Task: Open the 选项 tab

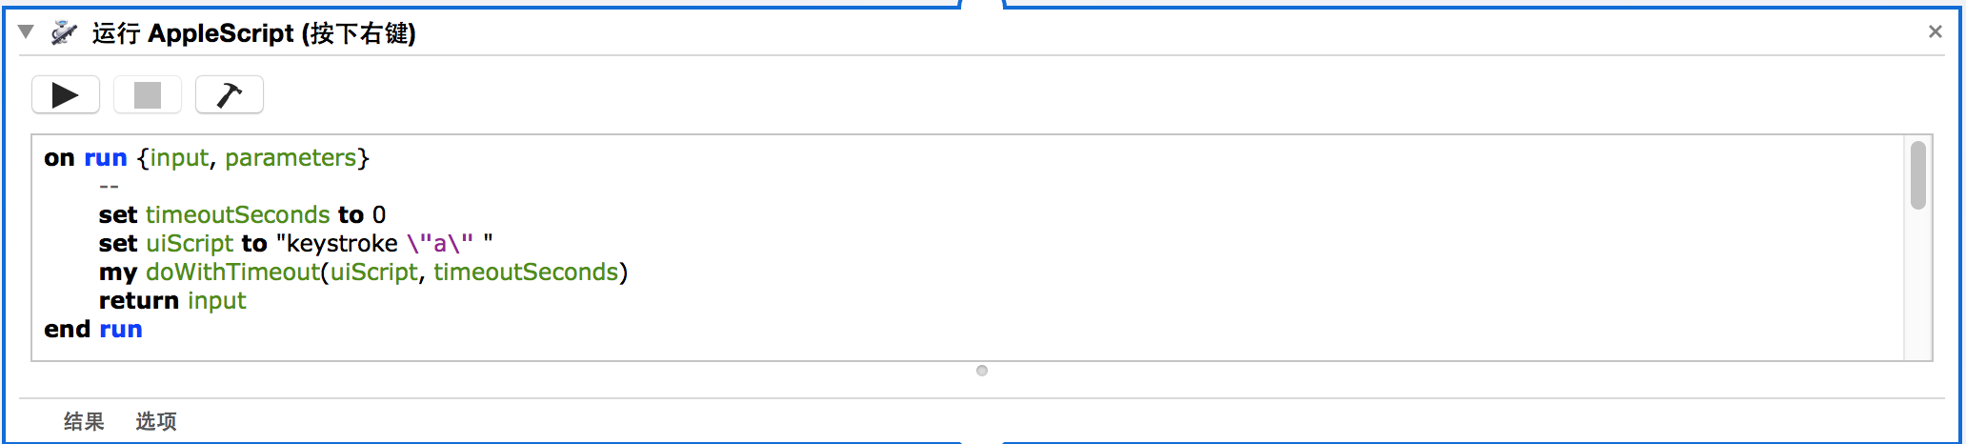Action: (156, 421)
